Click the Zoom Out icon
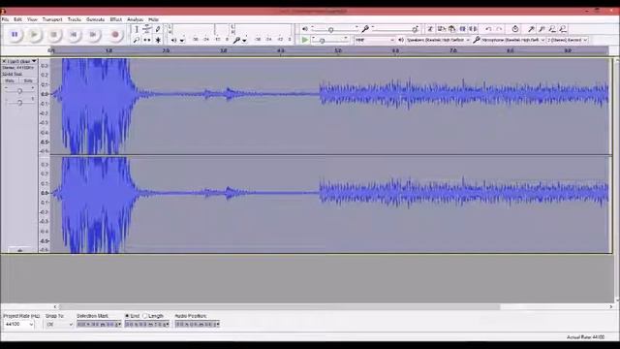The width and height of the screenshot is (620, 349). pos(542,29)
